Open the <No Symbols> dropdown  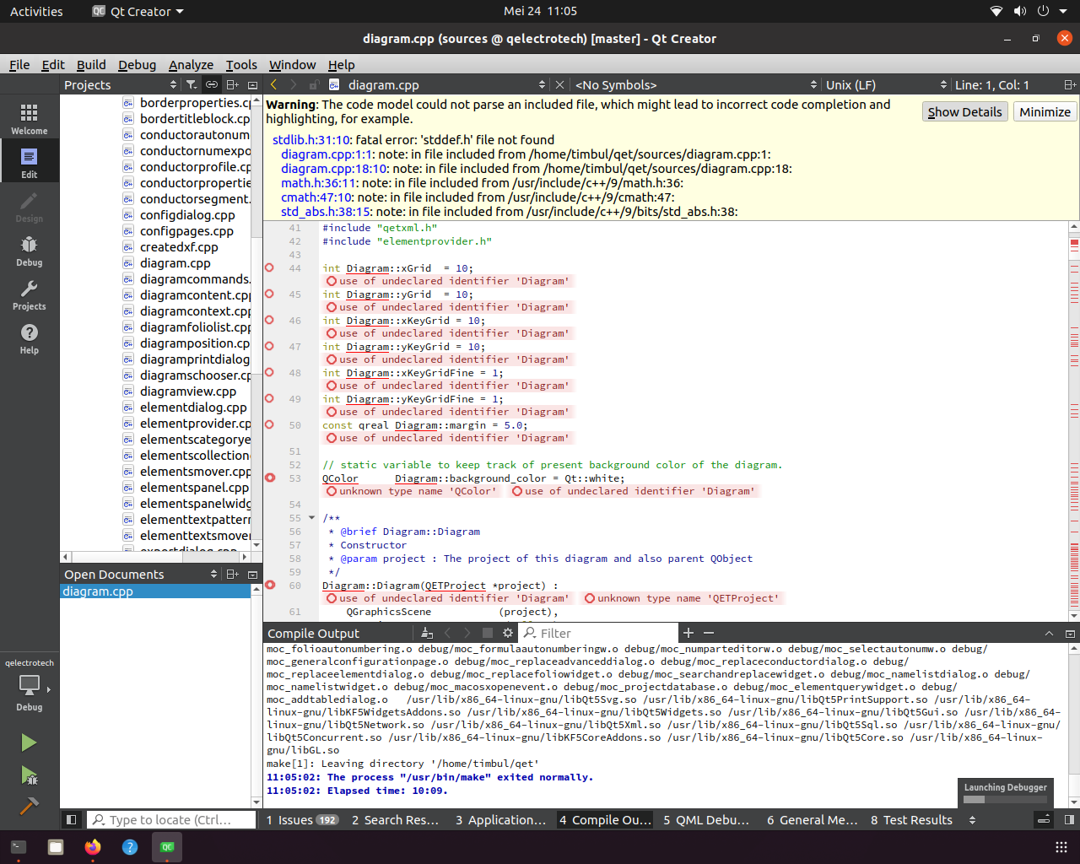click(695, 84)
